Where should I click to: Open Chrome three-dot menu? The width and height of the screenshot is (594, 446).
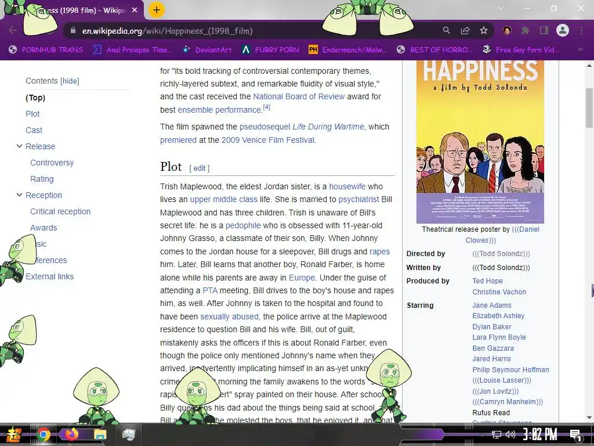click(581, 30)
